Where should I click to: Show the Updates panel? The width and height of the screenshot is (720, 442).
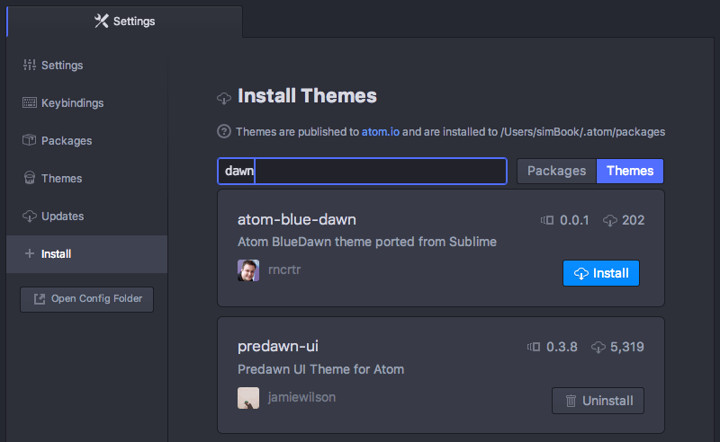pyautogui.click(x=62, y=217)
